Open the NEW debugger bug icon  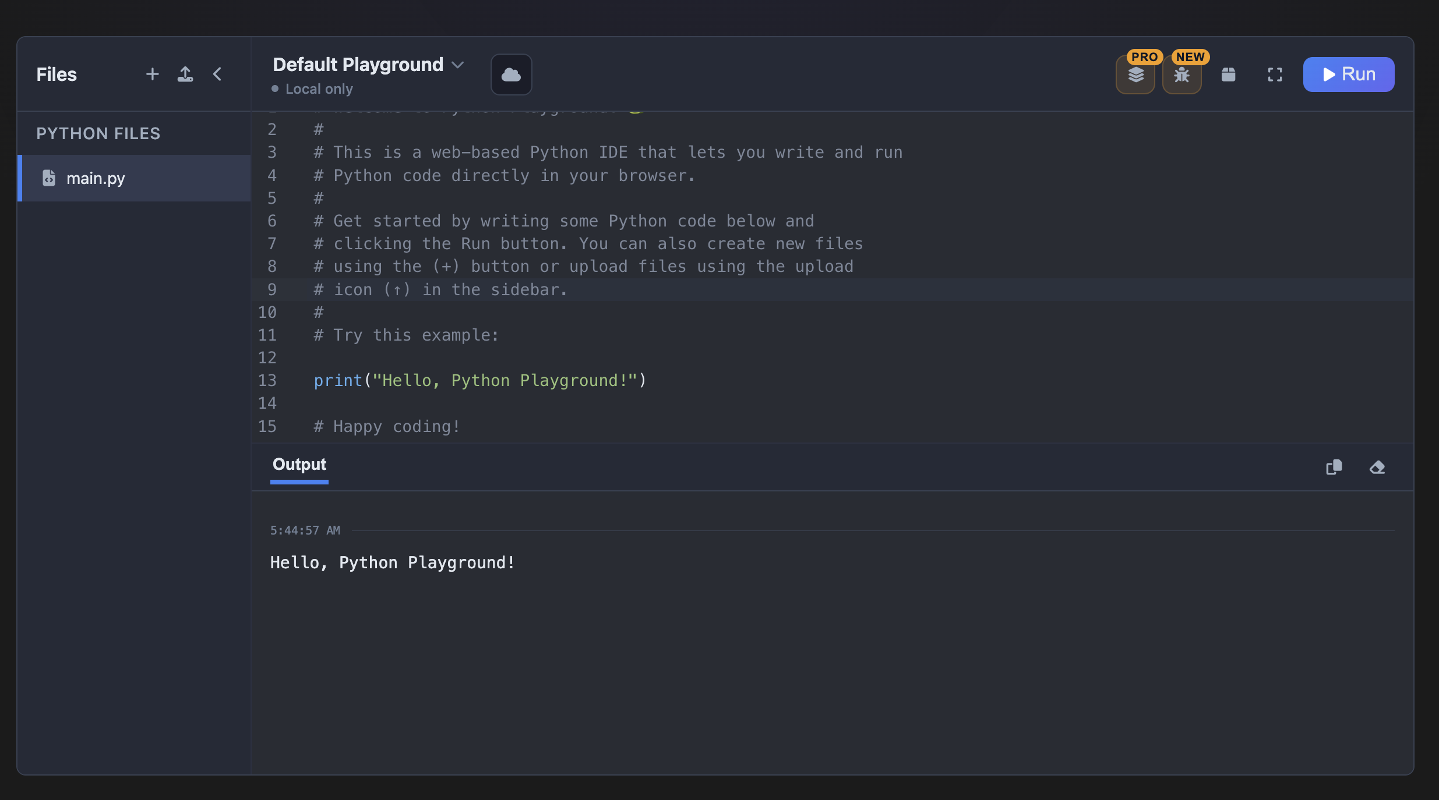(x=1181, y=75)
